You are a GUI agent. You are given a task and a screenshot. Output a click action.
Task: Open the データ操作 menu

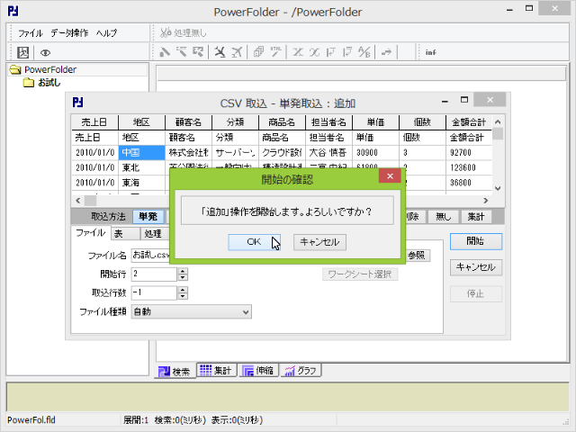pos(69,33)
